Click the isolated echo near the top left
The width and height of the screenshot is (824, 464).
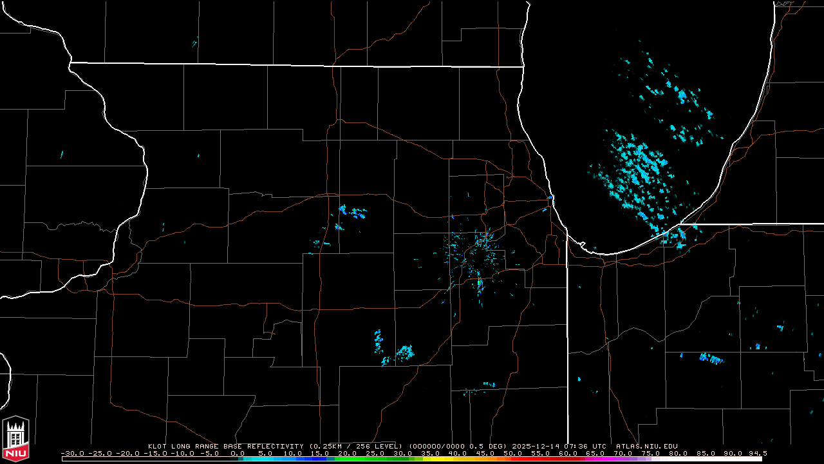point(194,44)
